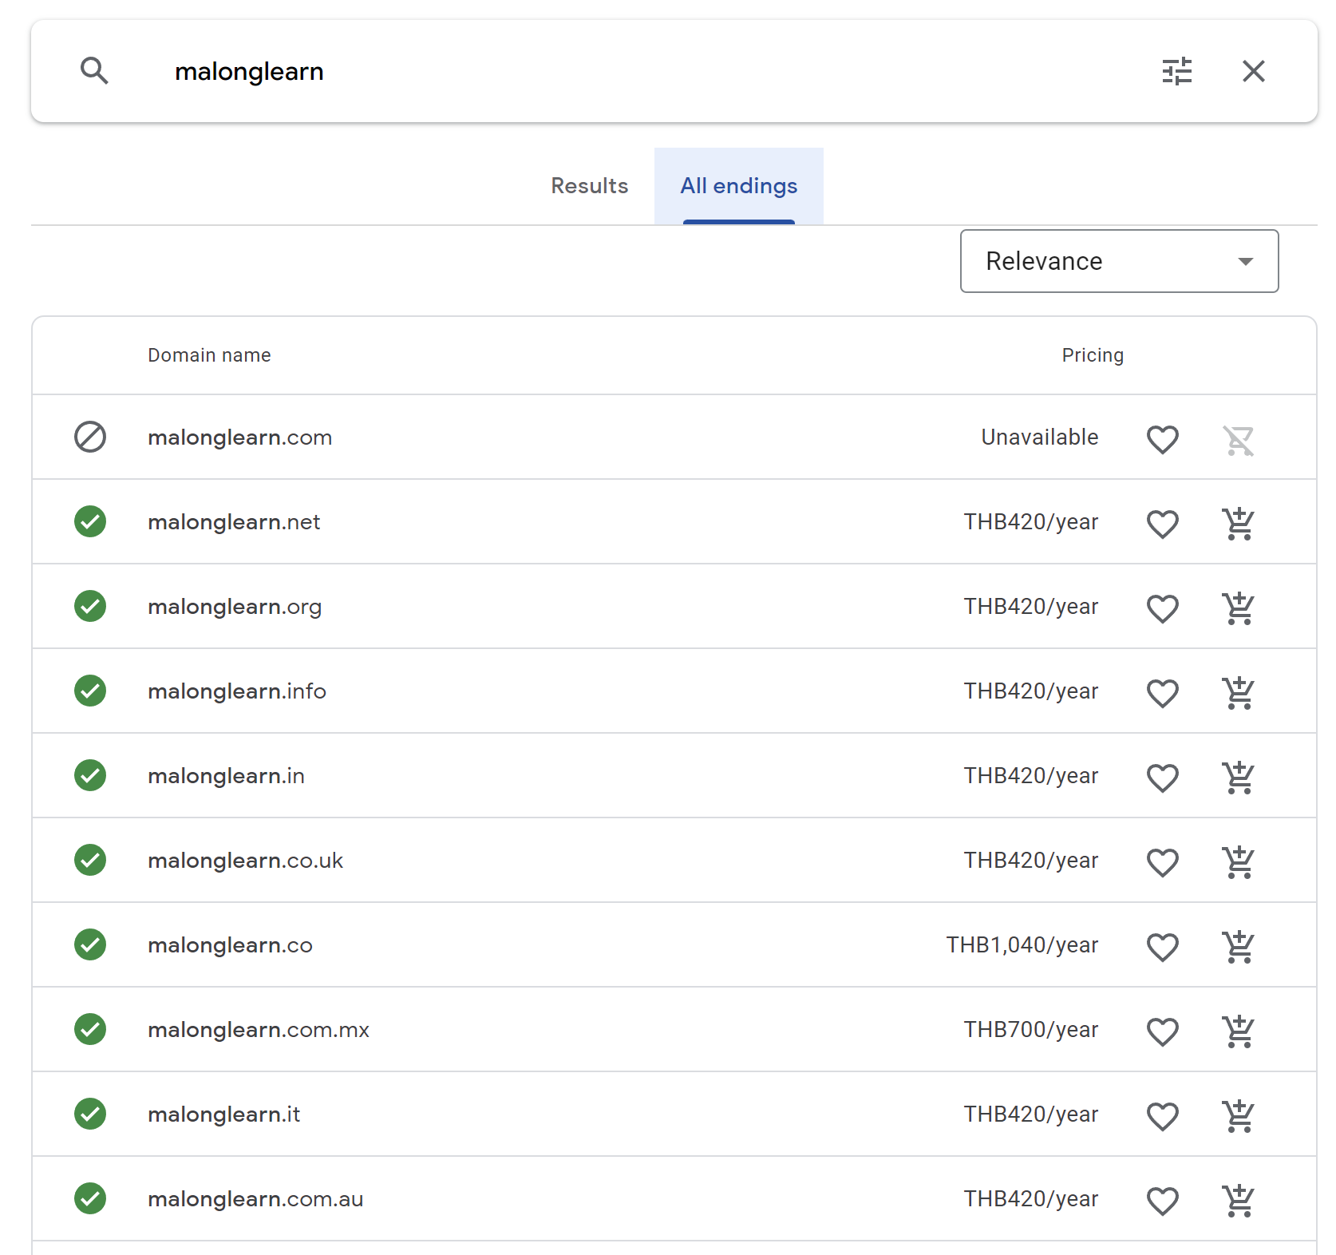Click the green check beside malonglearn.com.au
Screen dimensions: 1336x1255
point(90,1198)
